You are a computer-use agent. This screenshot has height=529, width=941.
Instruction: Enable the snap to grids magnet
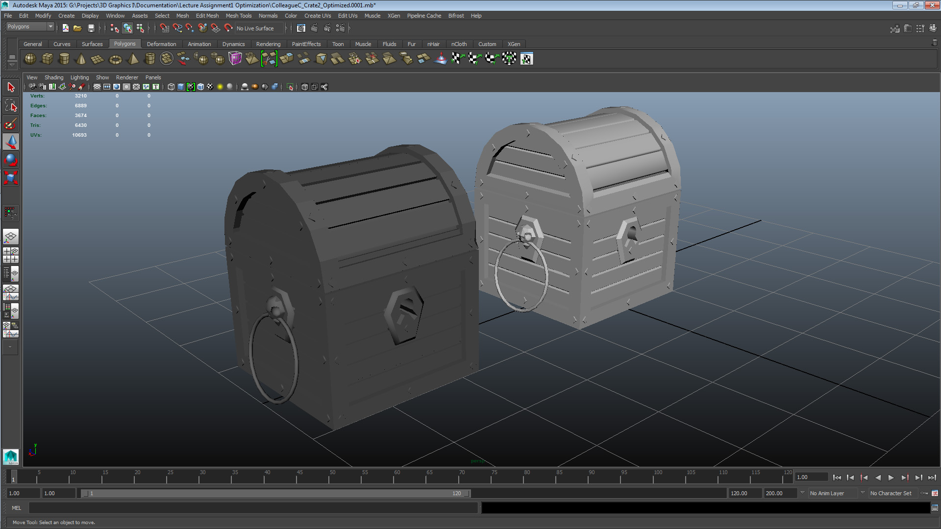coord(165,28)
